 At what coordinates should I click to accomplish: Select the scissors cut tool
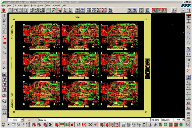(x=4, y=21)
